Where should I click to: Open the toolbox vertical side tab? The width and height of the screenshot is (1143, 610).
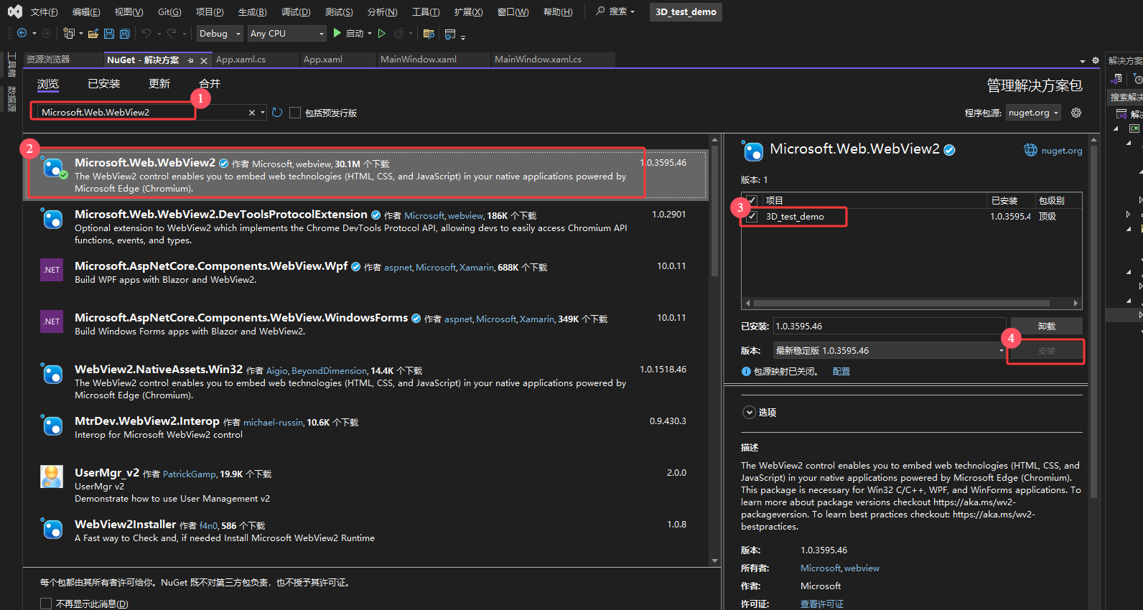coord(11,65)
